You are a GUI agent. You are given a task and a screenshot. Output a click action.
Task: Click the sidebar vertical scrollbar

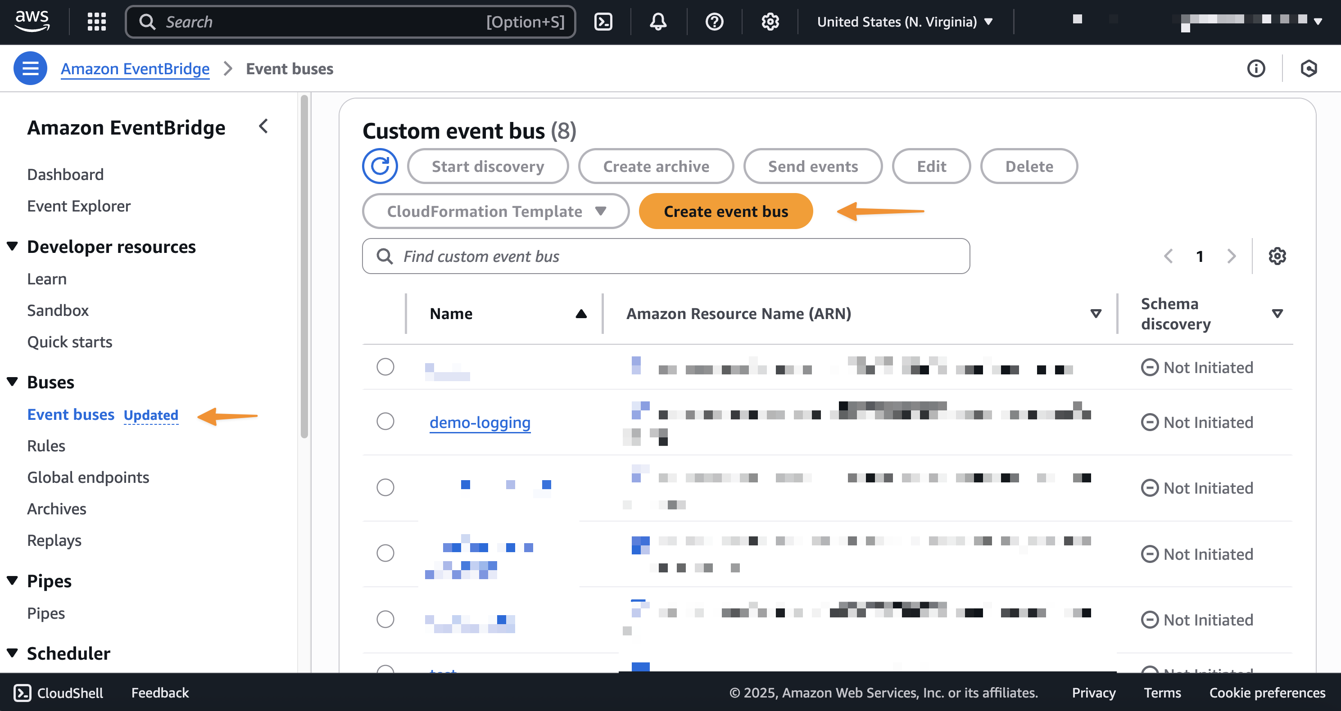(304, 265)
